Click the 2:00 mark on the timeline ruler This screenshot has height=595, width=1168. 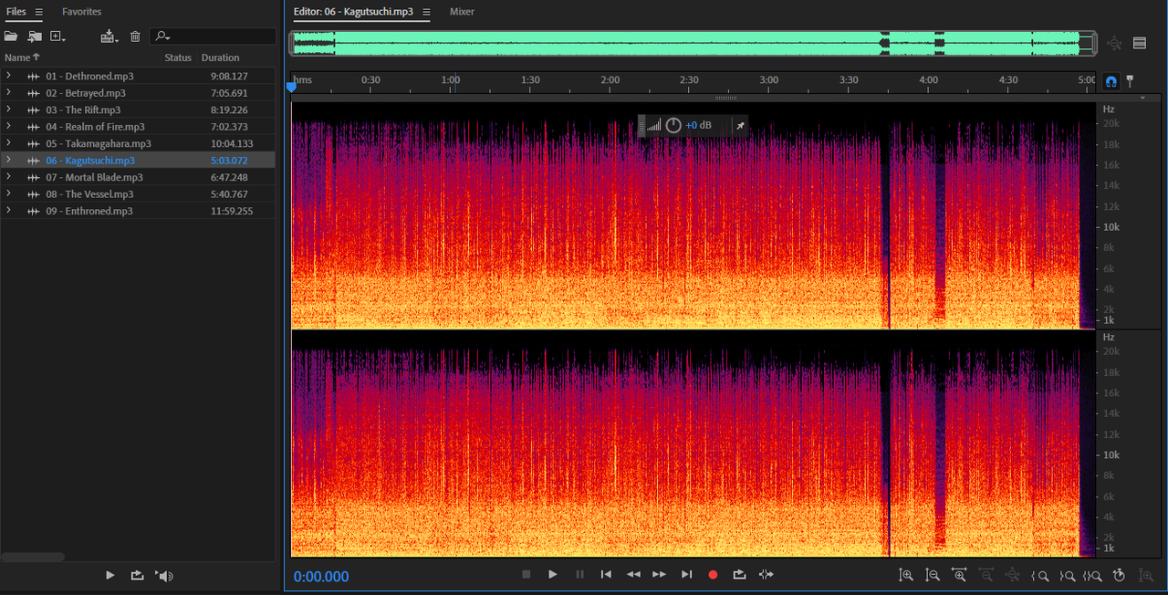(x=610, y=80)
